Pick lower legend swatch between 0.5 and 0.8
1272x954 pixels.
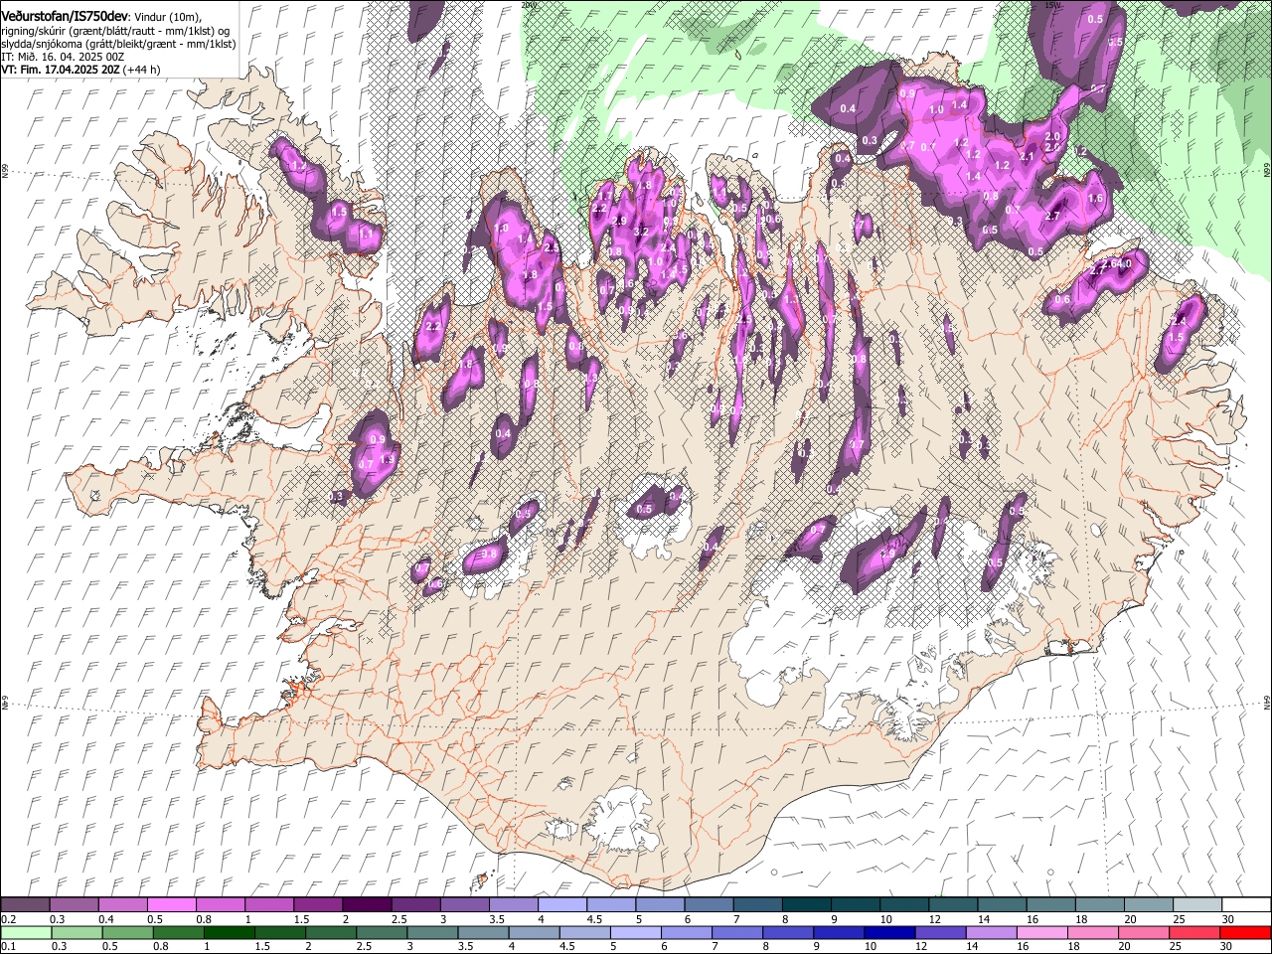pos(127,933)
